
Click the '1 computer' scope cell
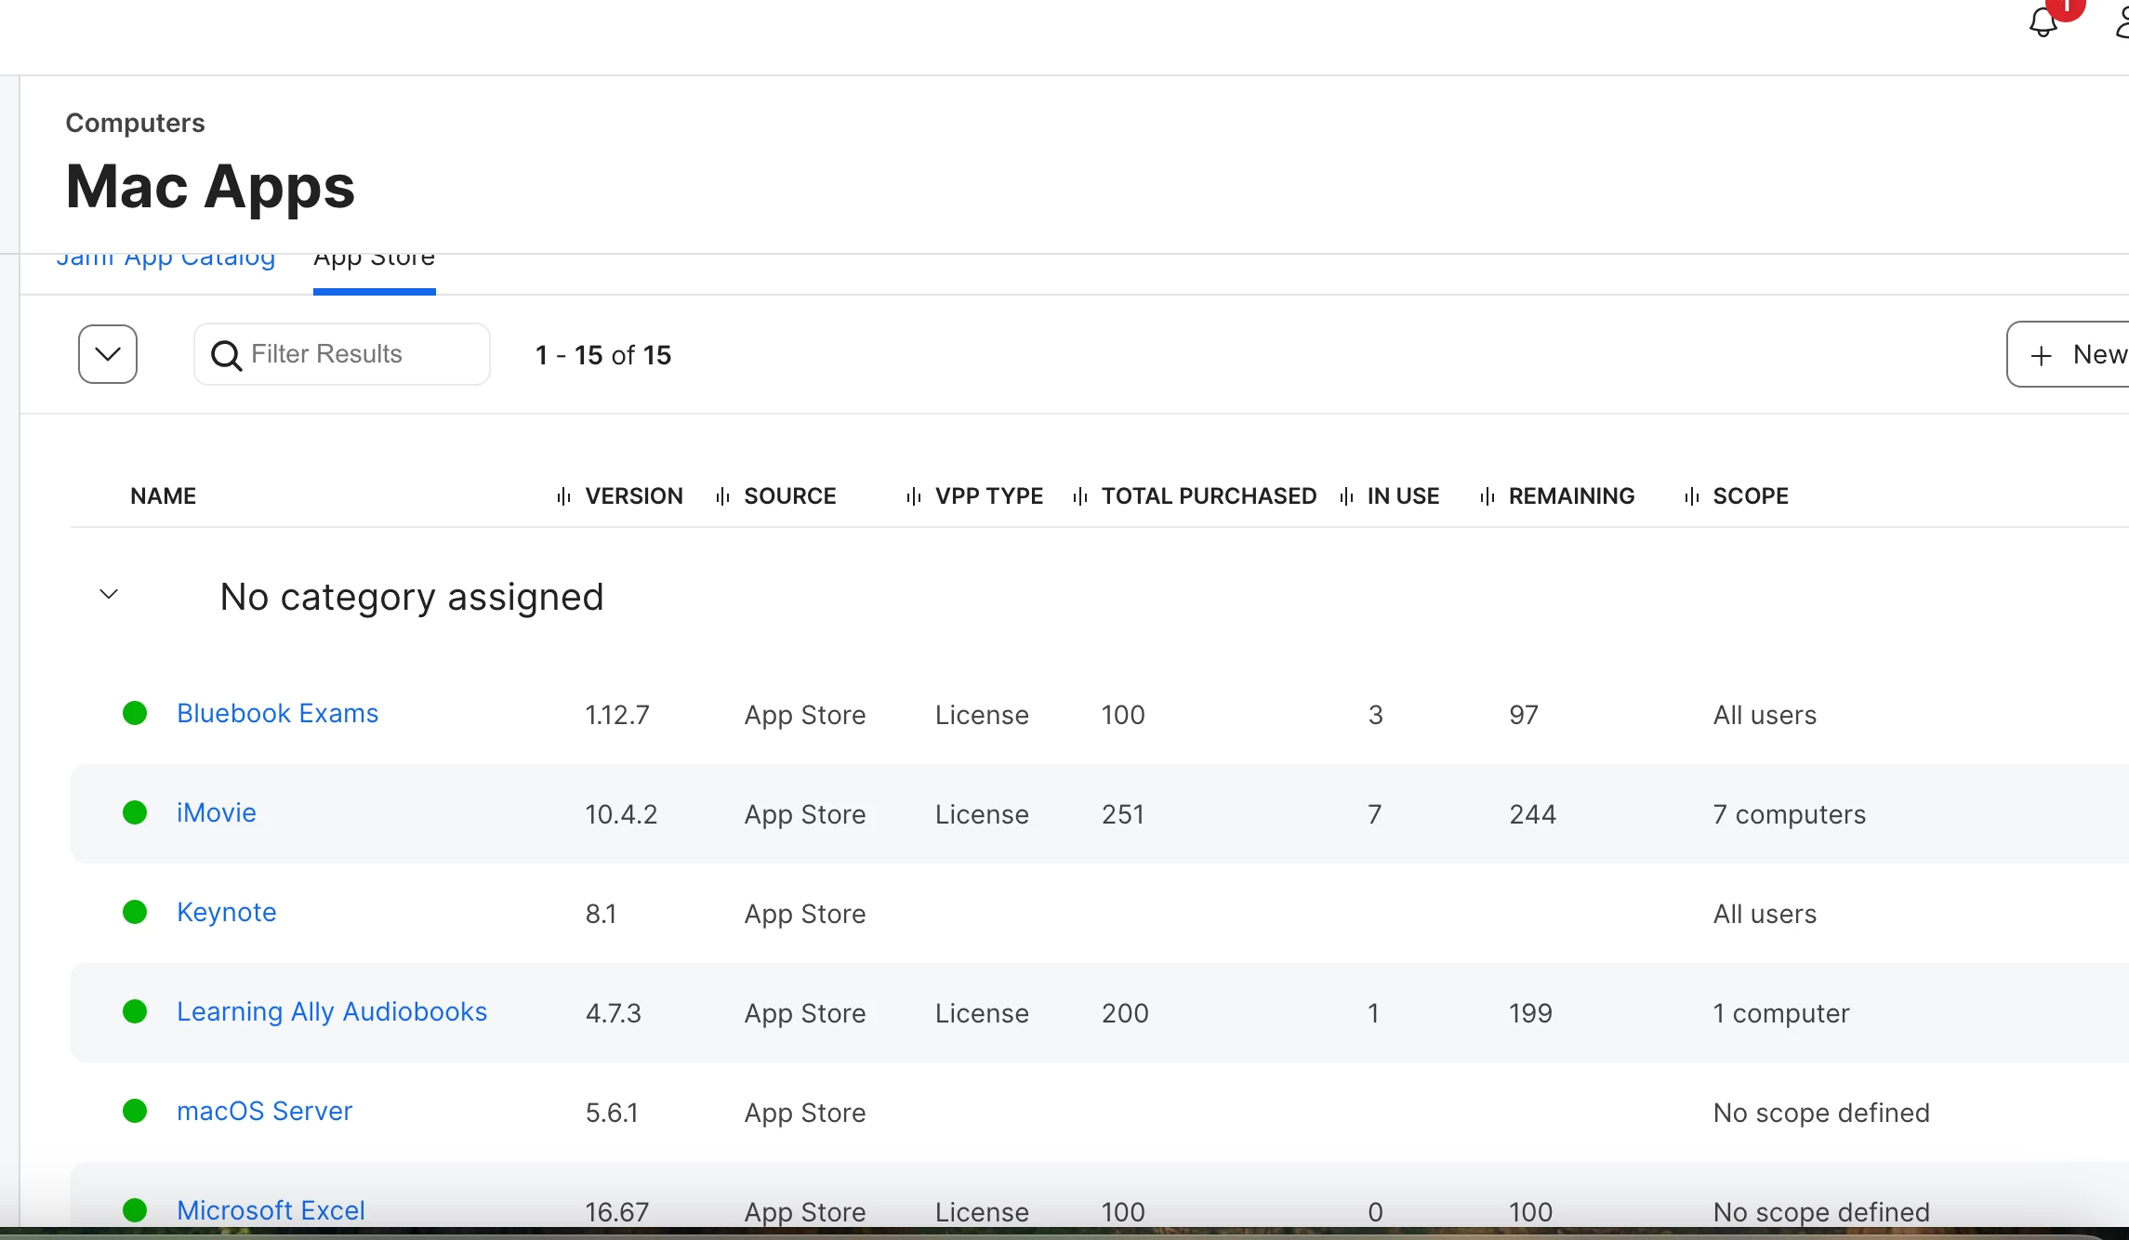click(x=1781, y=1013)
